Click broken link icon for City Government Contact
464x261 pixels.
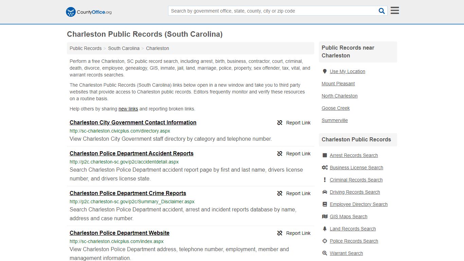280,123
